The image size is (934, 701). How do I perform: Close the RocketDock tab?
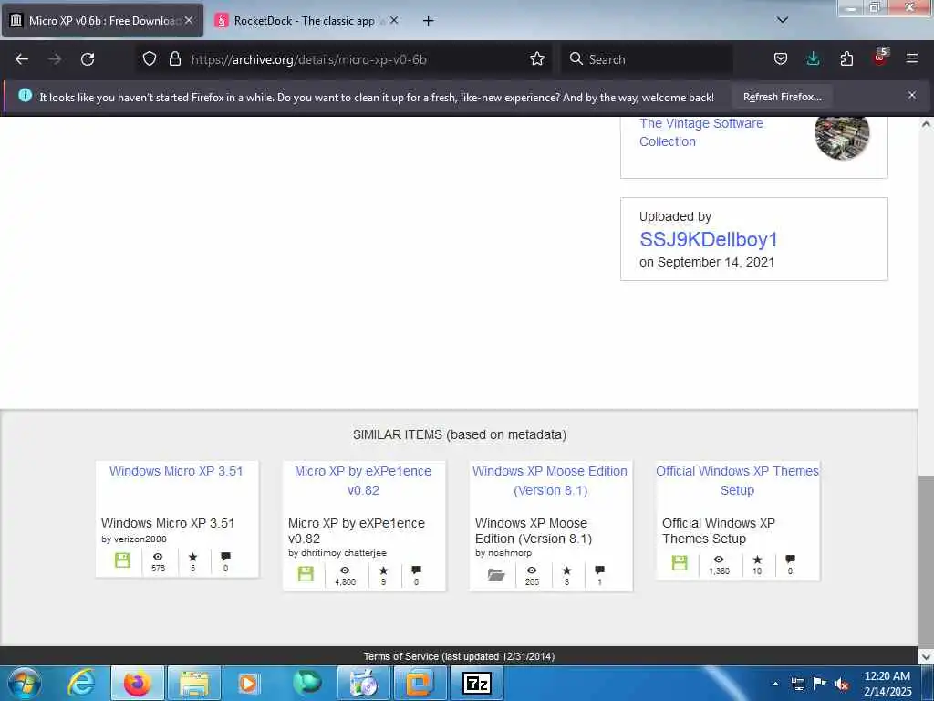(394, 20)
